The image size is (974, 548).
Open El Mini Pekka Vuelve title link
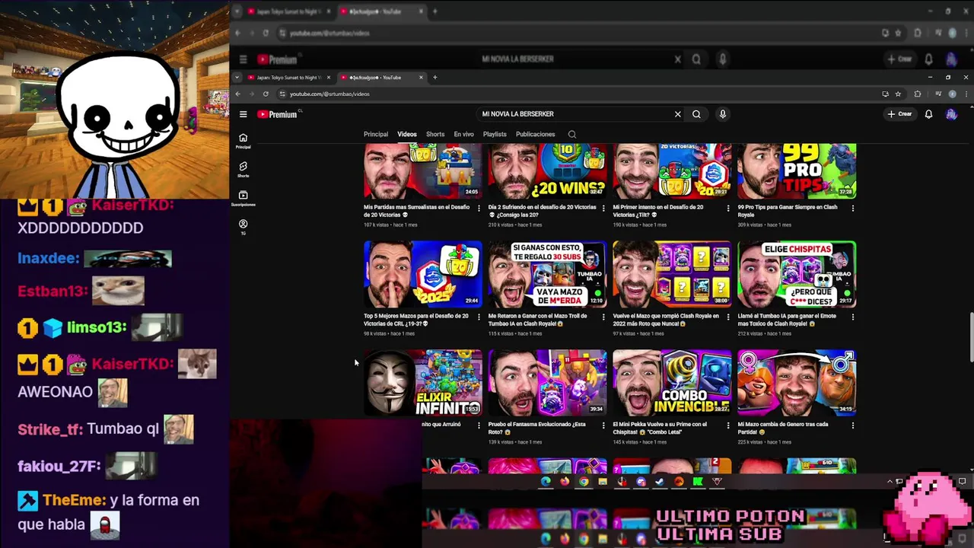point(660,428)
